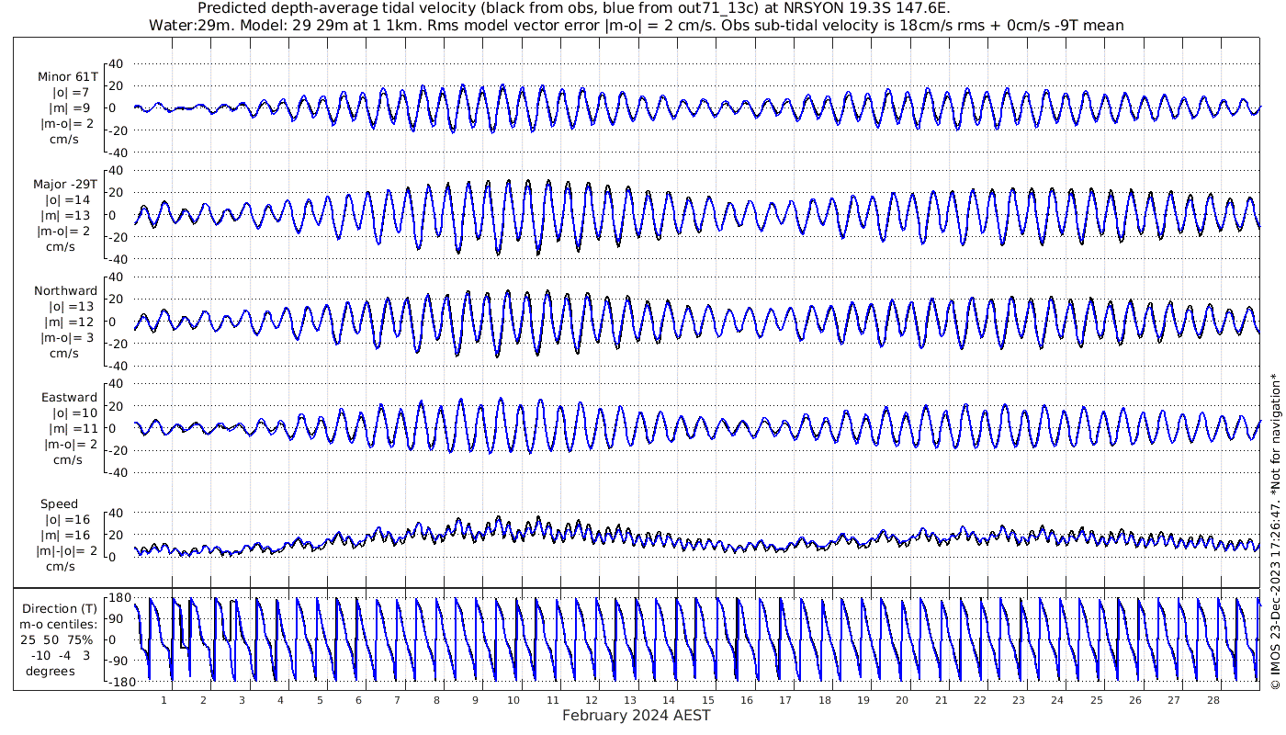Click day 9 on the time axis
The width and height of the screenshot is (1286, 735).
pyautogui.click(x=475, y=700)
